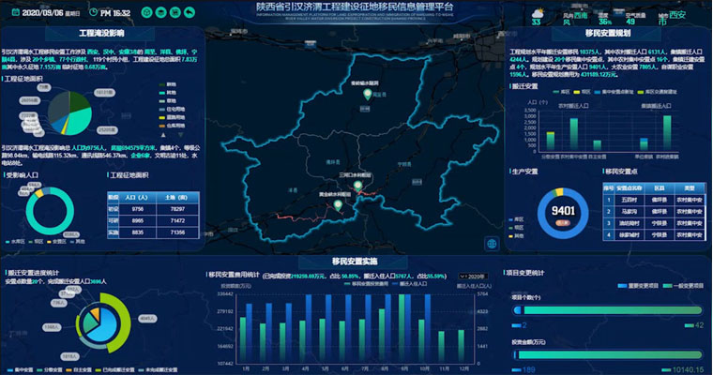Click the 安置点名称 column header
The width and height of the screenshot is (713, 375).
pyautogui.click(x=629, y=187)
